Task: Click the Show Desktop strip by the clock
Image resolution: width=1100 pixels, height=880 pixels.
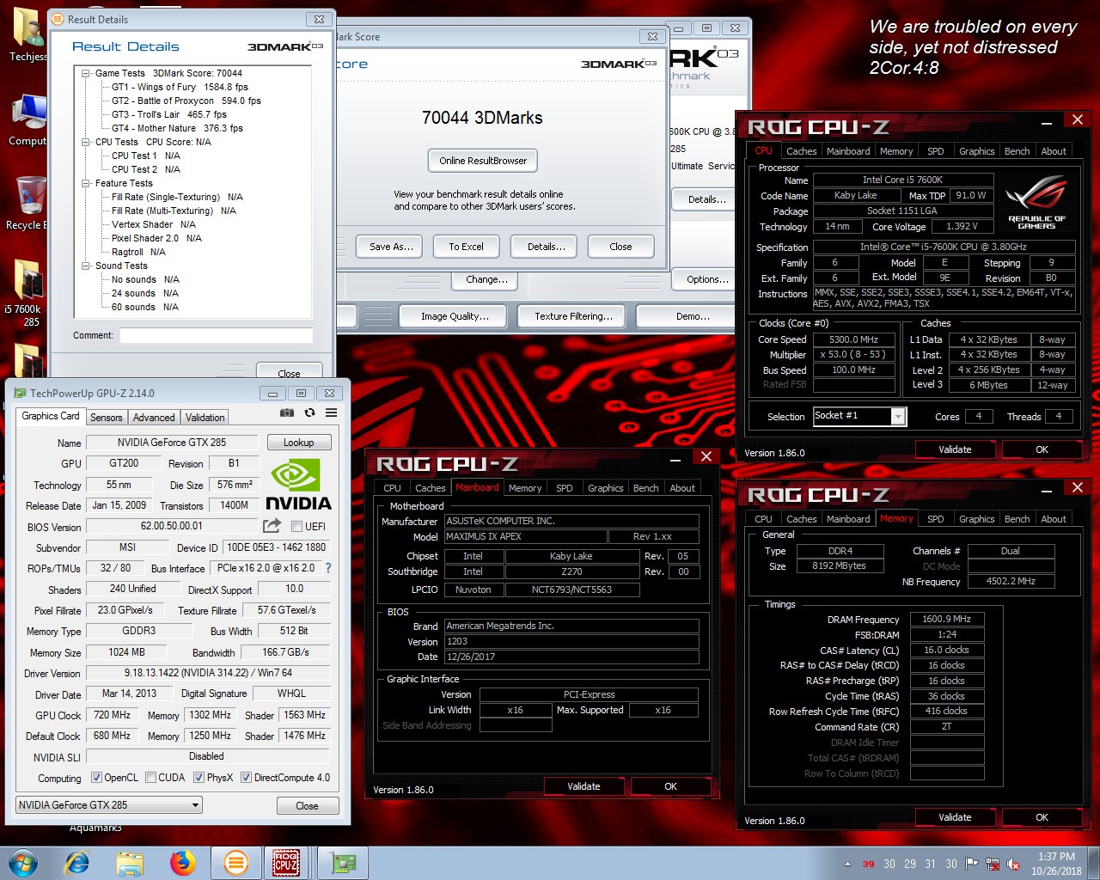Action: click(x=1094, y=864)
